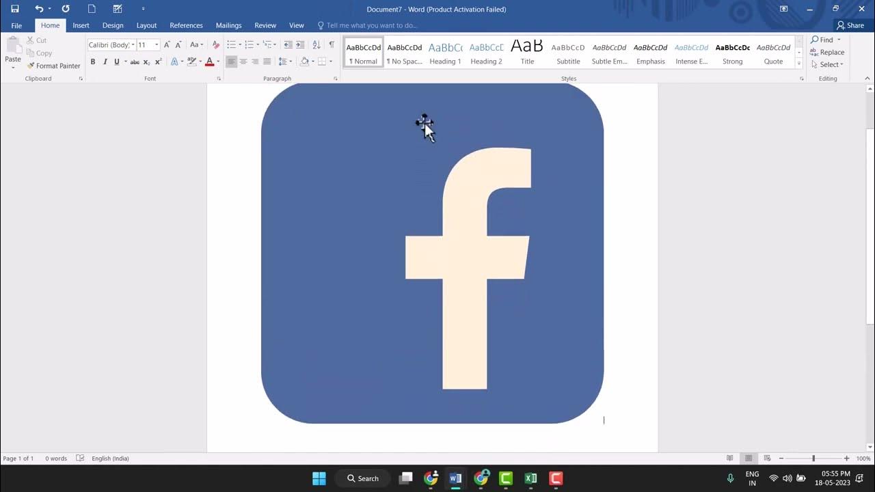Screen dimensions: 875x492
Task: Click the Text Highlight Color button
Action: [x=192, y=61]
